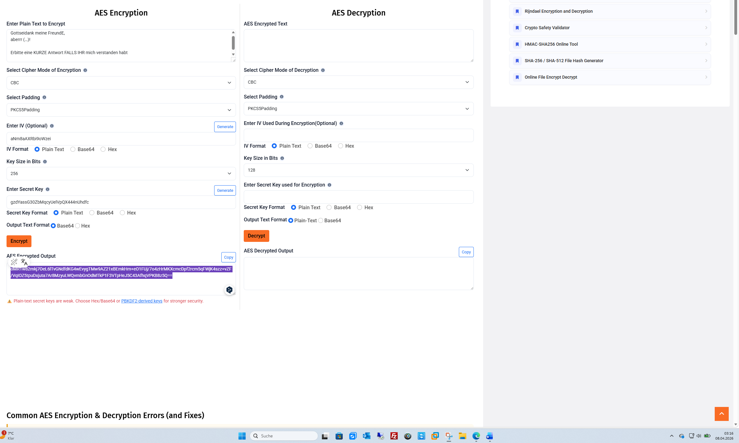Open encryption Key Size 256 dropdown
The height and width of the screenshot is (443, 739).
pos(121,174)
